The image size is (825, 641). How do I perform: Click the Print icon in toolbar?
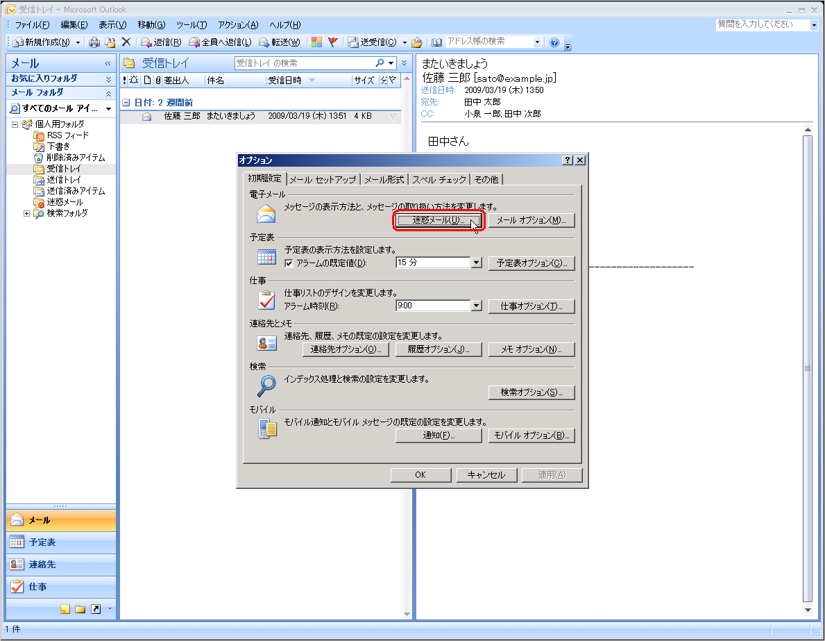tap(94, 42)
